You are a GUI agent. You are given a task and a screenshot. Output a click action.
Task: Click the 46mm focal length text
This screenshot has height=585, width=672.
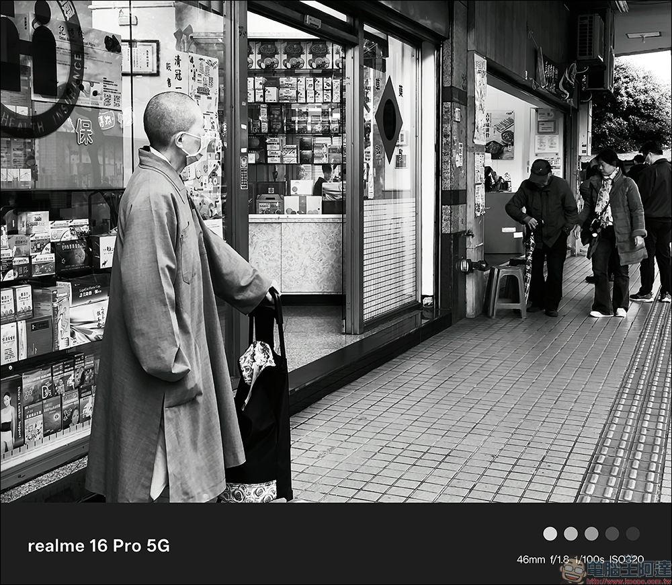pyautogui.click(x=530, y=559)
